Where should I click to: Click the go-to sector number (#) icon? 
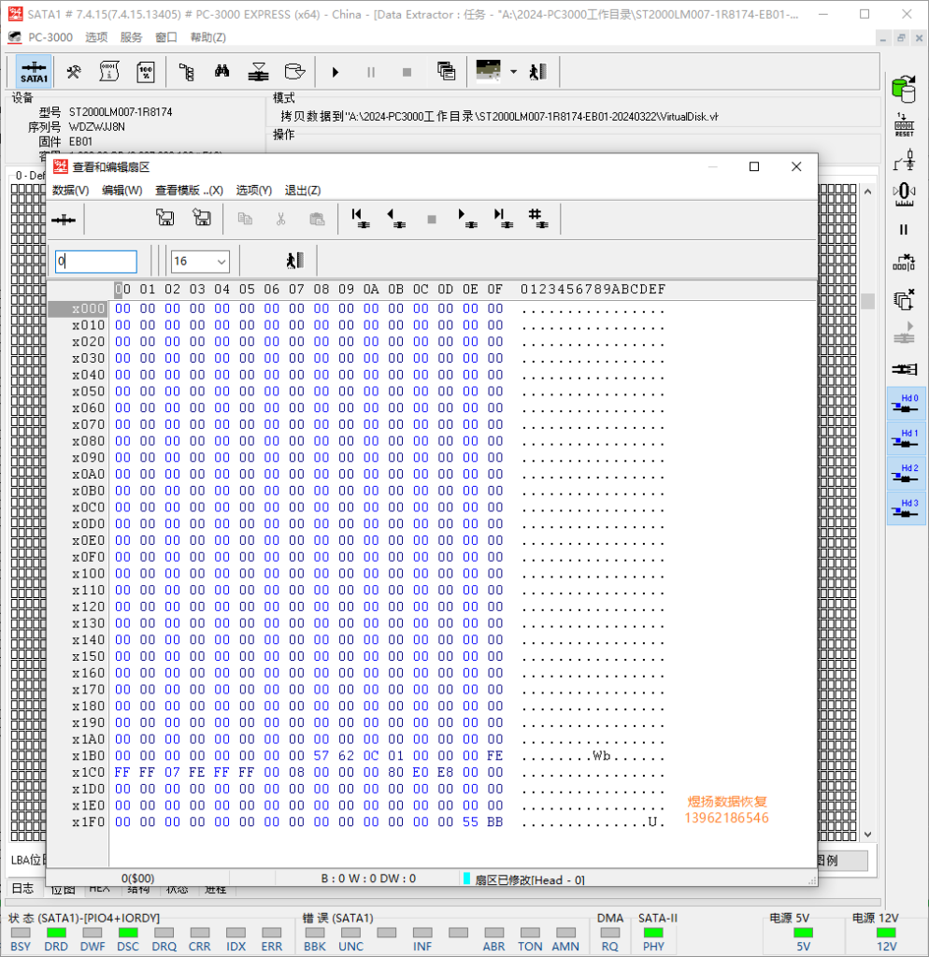[x=538, y=218]
